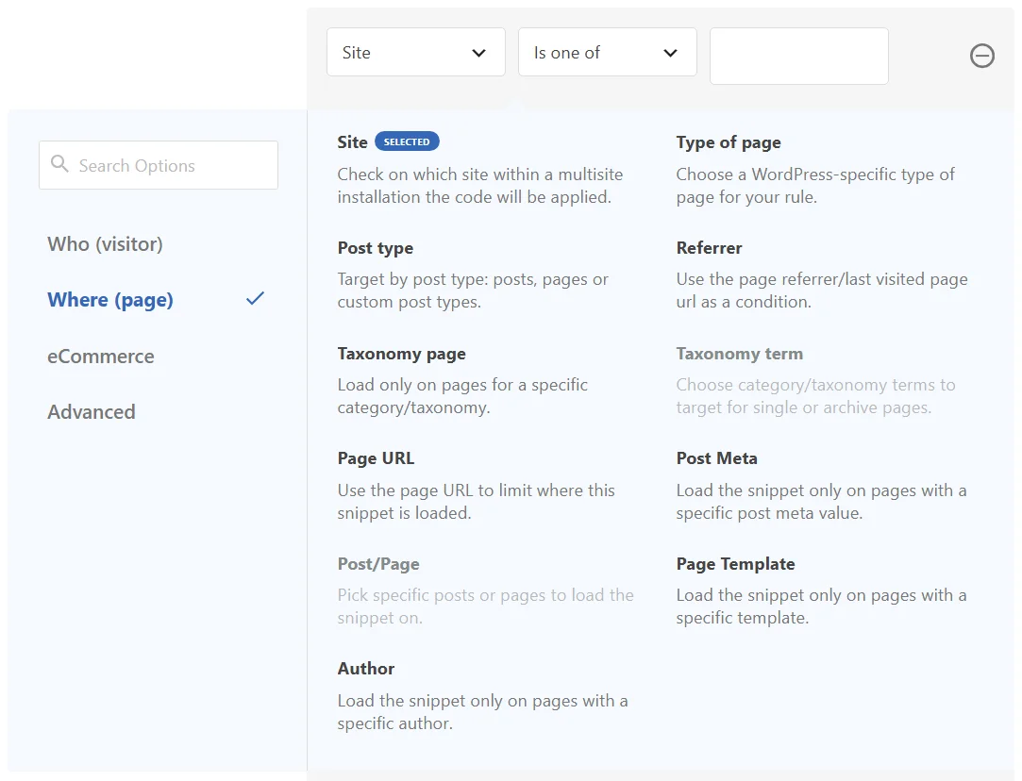Remove the rule with the minus icon

click(981, 56)
